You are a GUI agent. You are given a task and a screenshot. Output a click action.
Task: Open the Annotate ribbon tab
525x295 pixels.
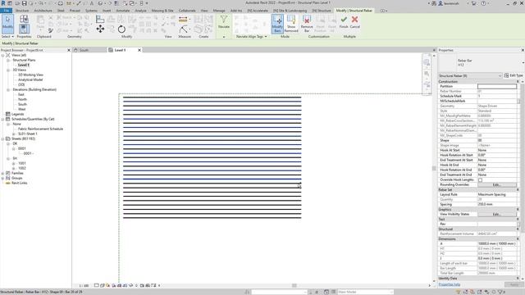(x=122, y=11)
